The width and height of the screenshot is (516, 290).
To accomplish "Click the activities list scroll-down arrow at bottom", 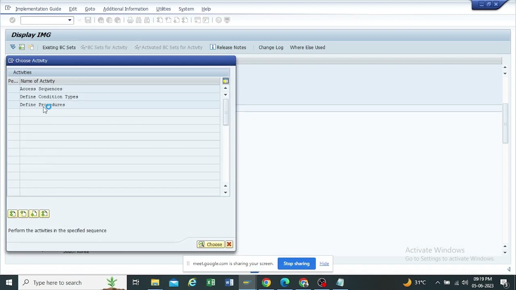I will point(225,193).
